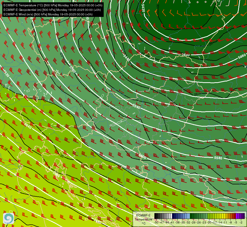Image resolution: width=247 pixels, height=227 pixels.
Task: Click the -18 isotherm label on the map
Action: 5,149
